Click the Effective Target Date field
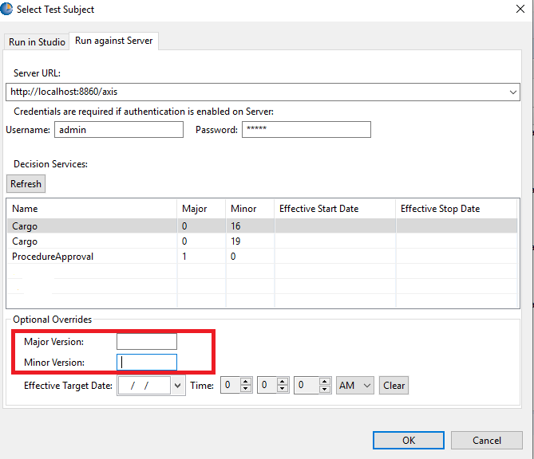Screen dimensions: 534x459 tap(144, 386)
